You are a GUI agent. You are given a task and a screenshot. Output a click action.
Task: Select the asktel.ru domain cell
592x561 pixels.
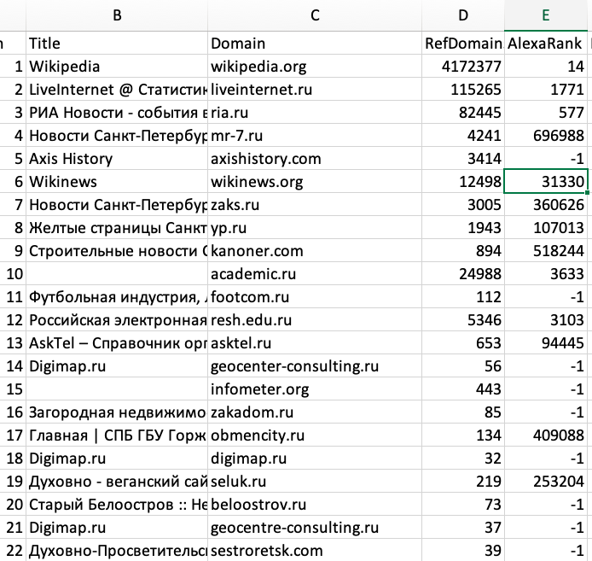pyautogui.click(x=315, y=343)
